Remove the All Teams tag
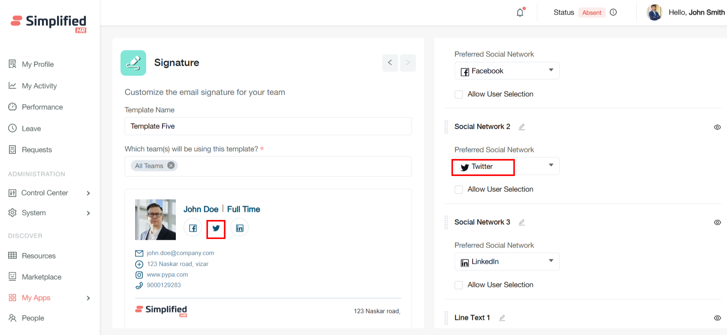The image size is (727, 335). click(171, 165)
